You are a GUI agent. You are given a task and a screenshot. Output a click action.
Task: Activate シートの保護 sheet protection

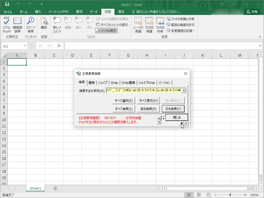(x=138, y=24)
